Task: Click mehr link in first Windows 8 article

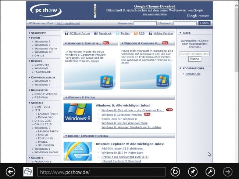Action: (x=95, y=61)
